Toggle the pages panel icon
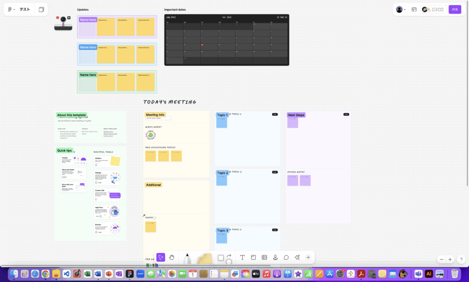The height and width of the screenshot is (282, 469). pos(42,9)
